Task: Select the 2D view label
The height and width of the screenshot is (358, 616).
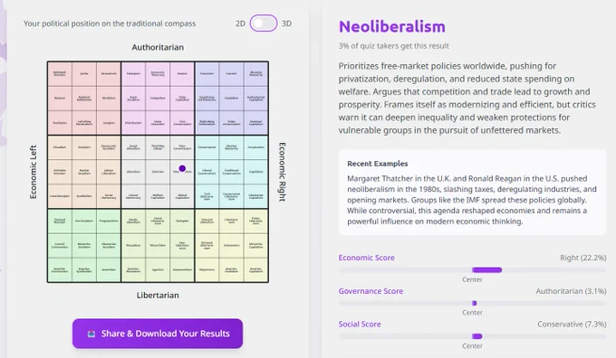Action: point(240,24)
